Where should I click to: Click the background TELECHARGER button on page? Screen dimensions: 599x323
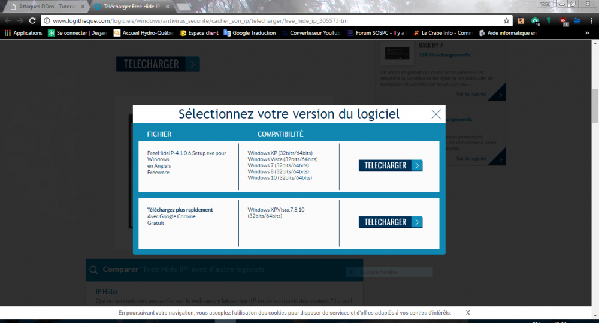click(x=158, y=64)
